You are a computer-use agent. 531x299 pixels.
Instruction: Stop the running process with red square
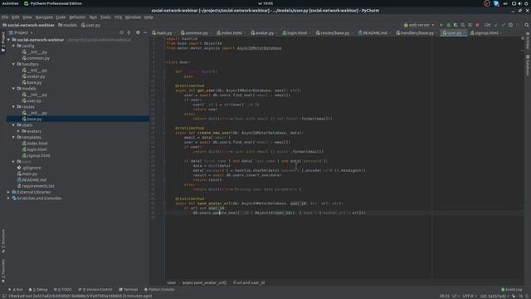(477, 25)
